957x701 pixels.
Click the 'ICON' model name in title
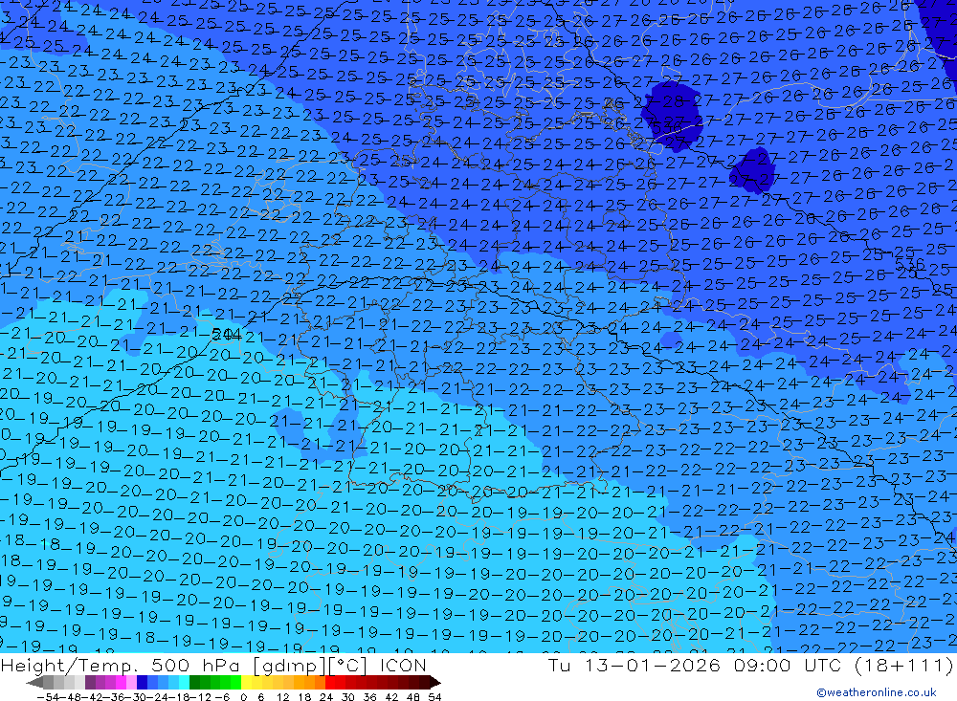point(403,665)
